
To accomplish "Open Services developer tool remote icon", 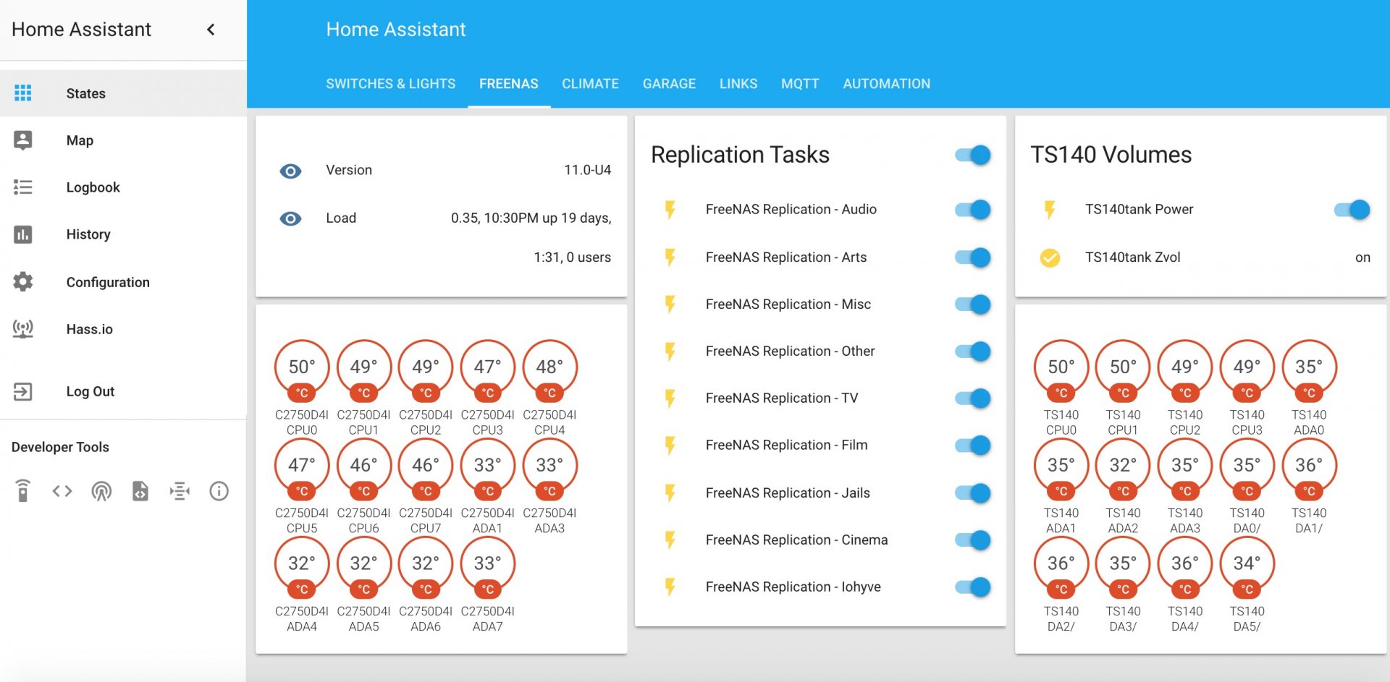I will [23, 491].
